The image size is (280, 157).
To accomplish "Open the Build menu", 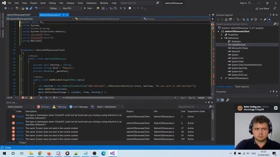I will click(43, 3).
